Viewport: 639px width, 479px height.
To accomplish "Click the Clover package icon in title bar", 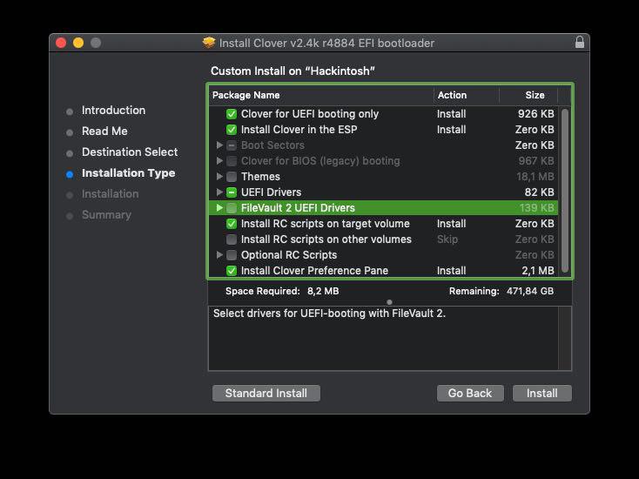I will point(209,43).
